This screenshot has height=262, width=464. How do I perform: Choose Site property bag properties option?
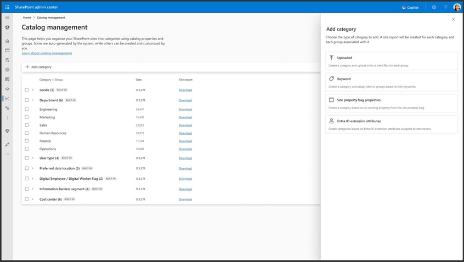pyautogui.click(x=392, y=103)
